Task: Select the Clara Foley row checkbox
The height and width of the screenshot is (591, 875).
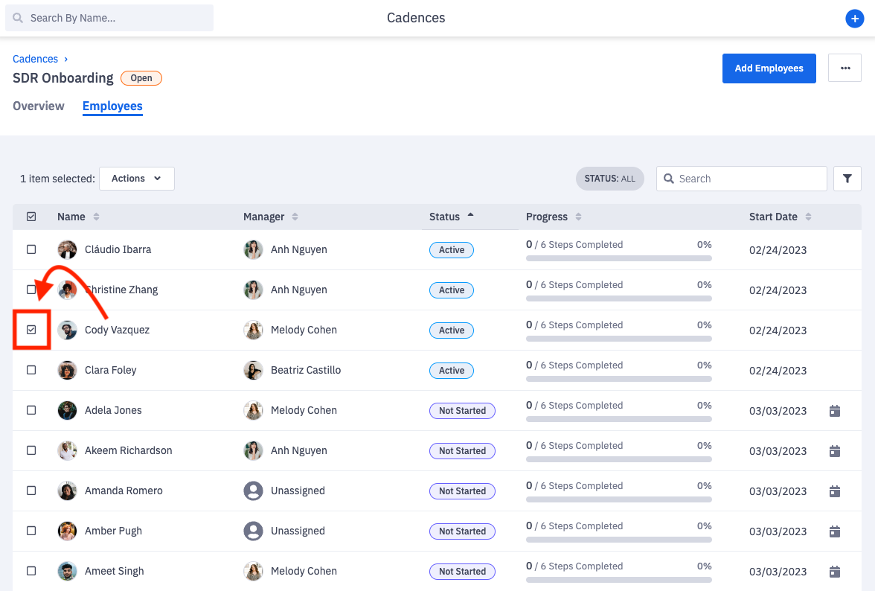Action: point(31,370)
